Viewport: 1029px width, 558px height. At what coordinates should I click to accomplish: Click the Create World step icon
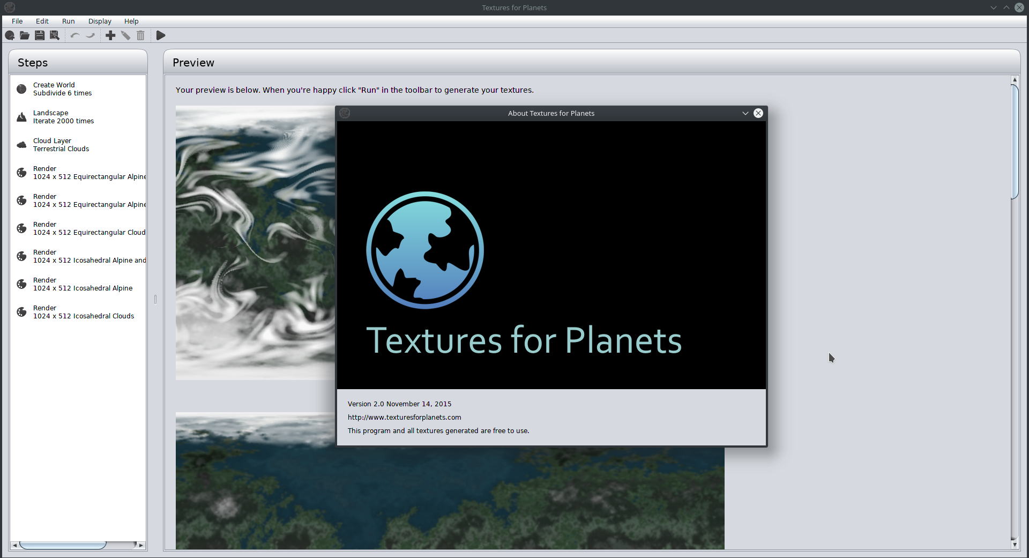pyautogui.click(x=21, y=89)
